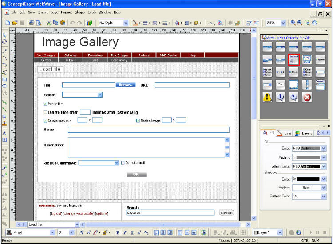Pick the blue information icon object

[x=280, y=97]
